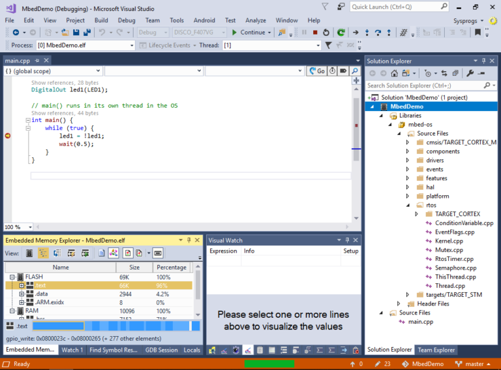Click the feedback icon beside Quick Launch
This screenshot has width=501, height=370.
341,7
